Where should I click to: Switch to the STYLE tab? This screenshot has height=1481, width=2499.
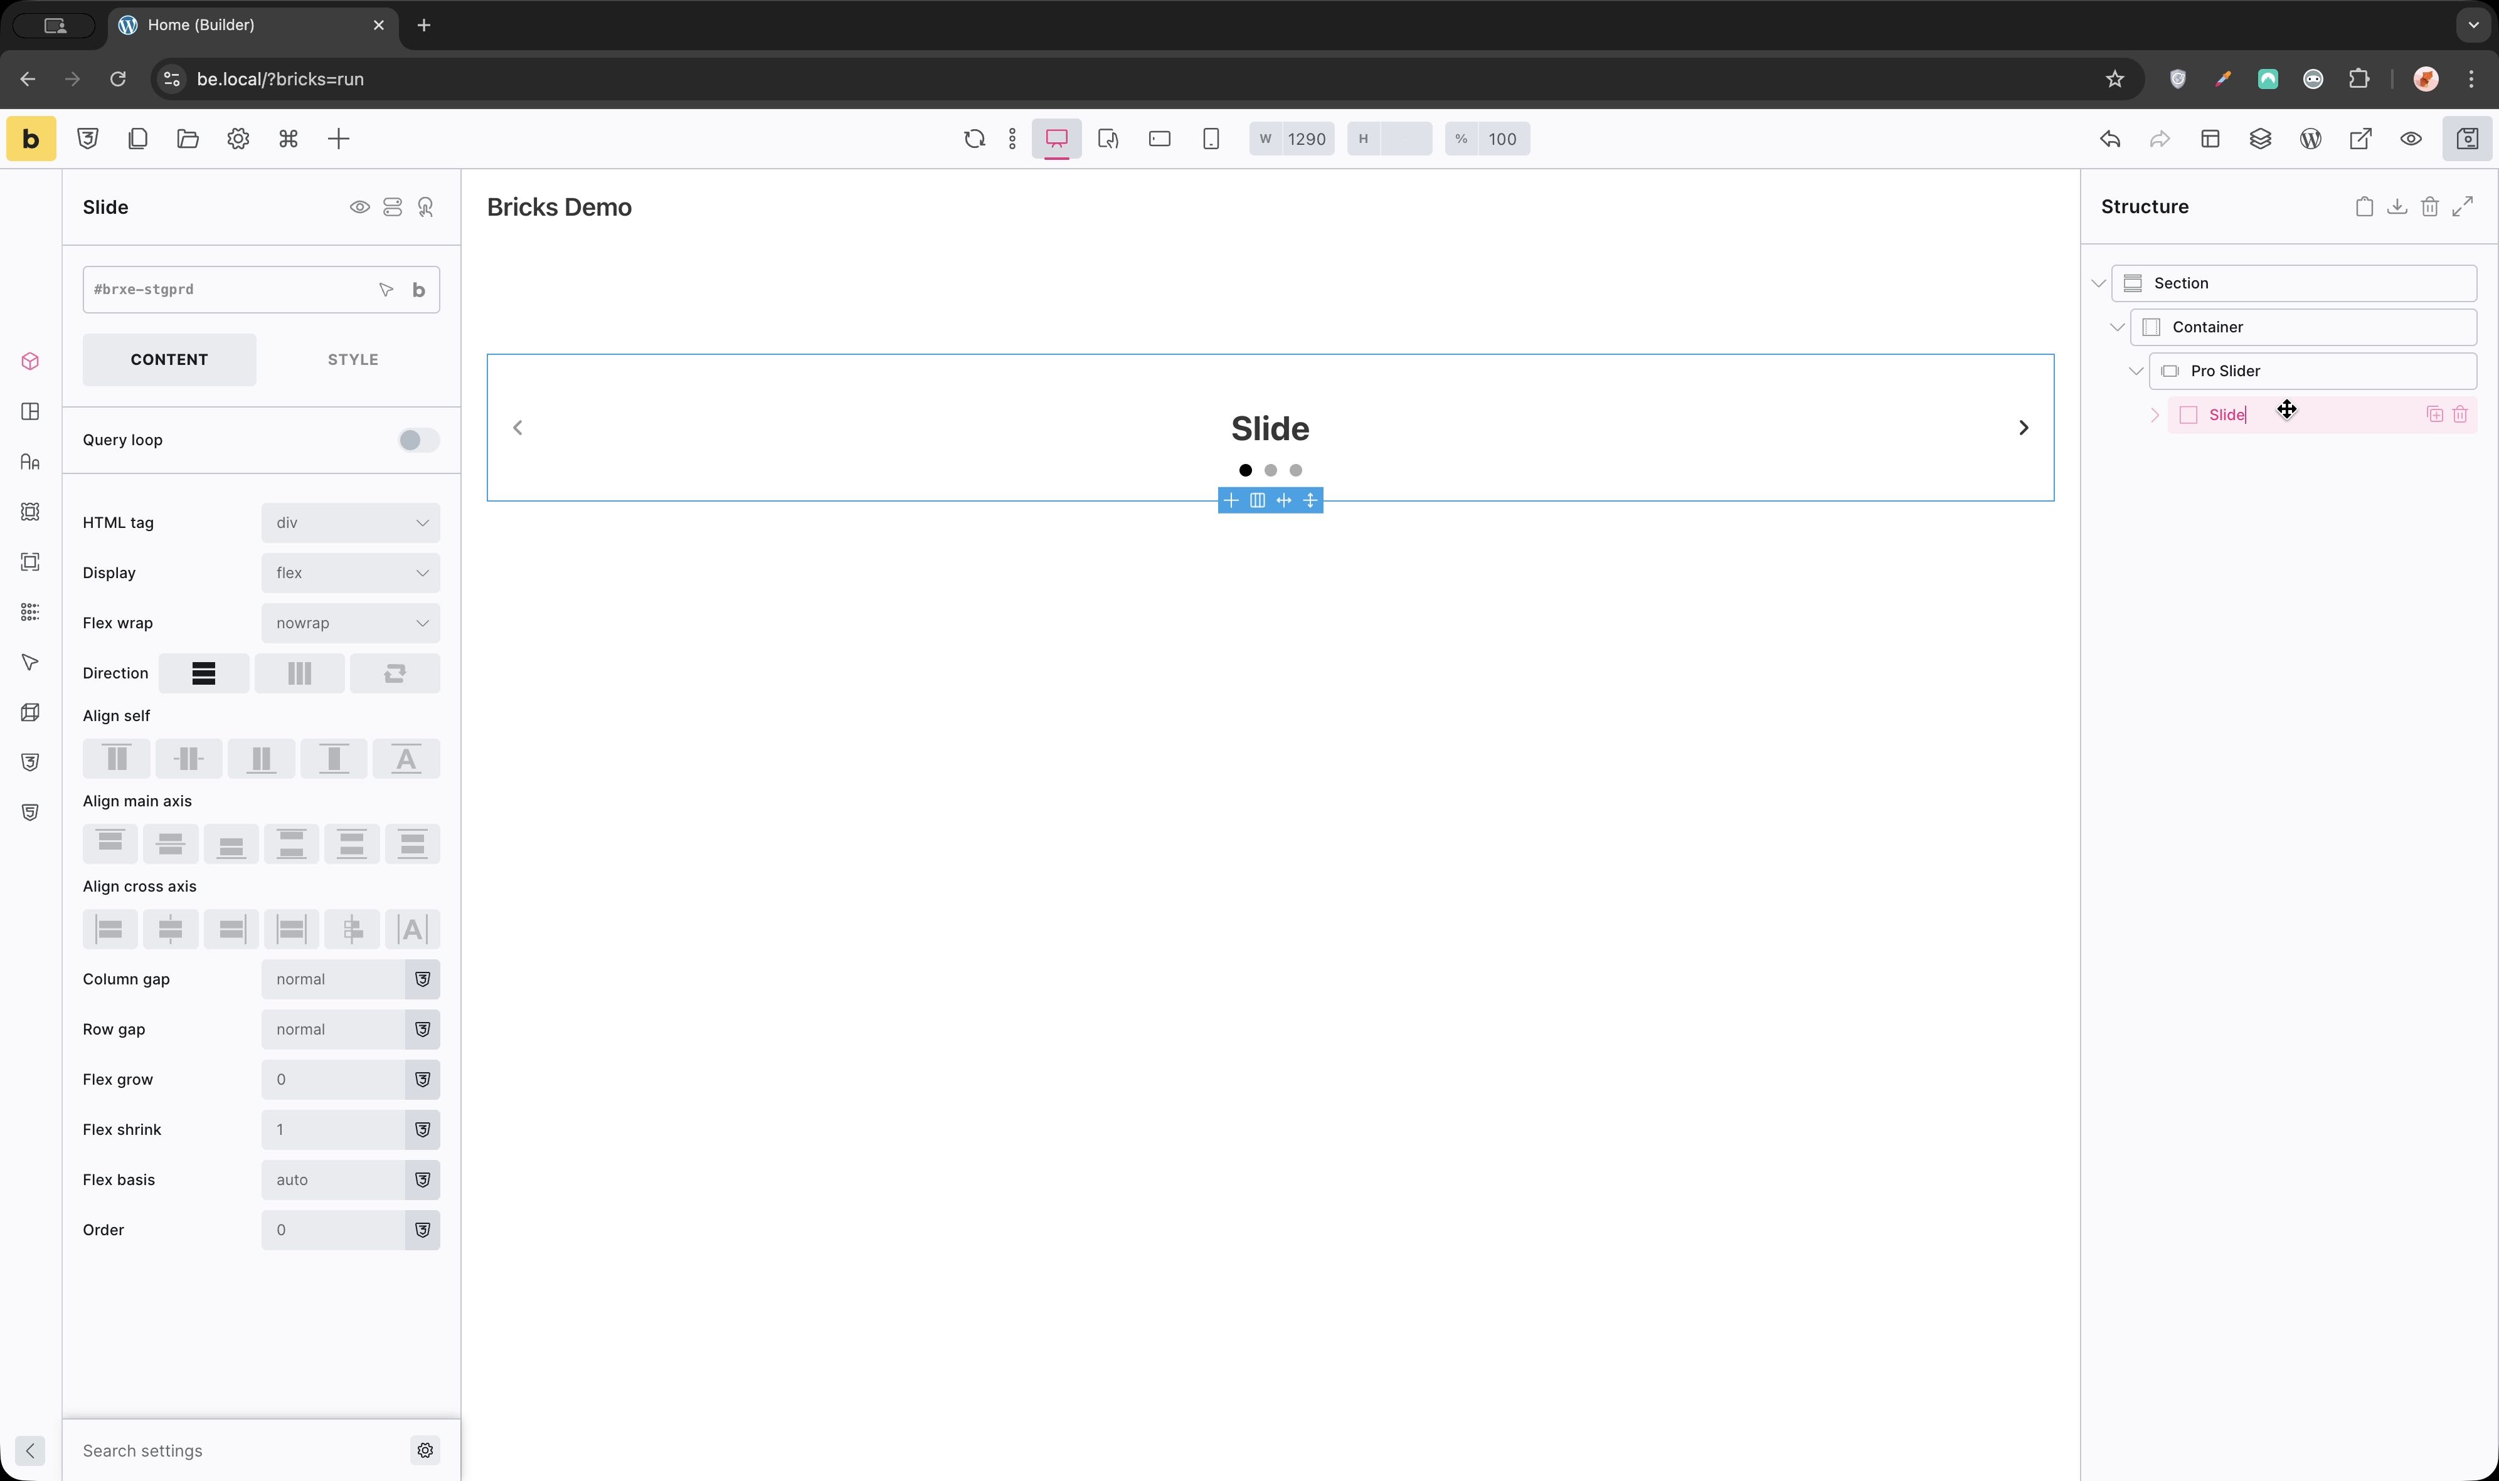coord(353,359)
